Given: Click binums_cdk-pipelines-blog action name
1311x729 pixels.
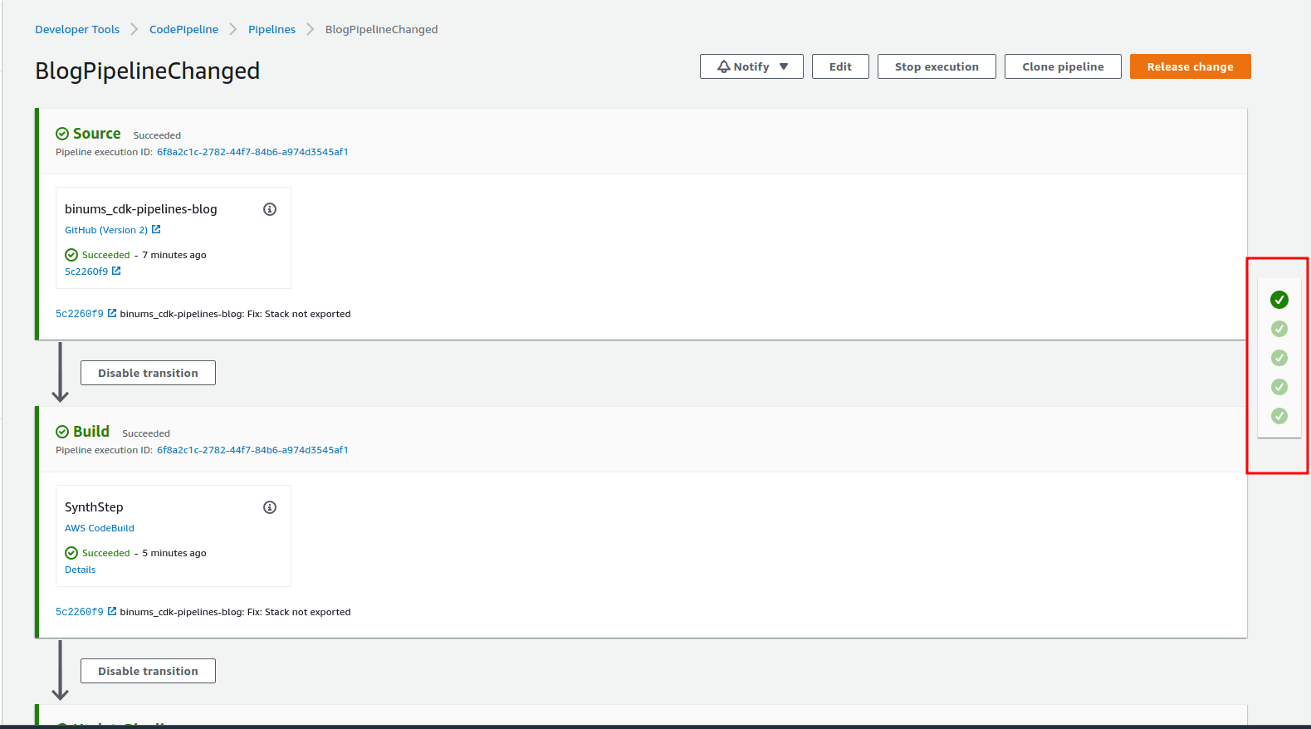Looking at the screenshot, I should 141,209.
